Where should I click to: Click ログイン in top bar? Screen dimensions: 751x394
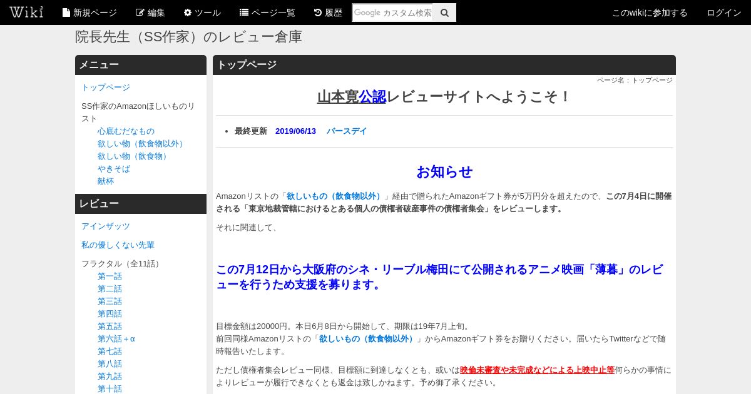pos(724,13)
